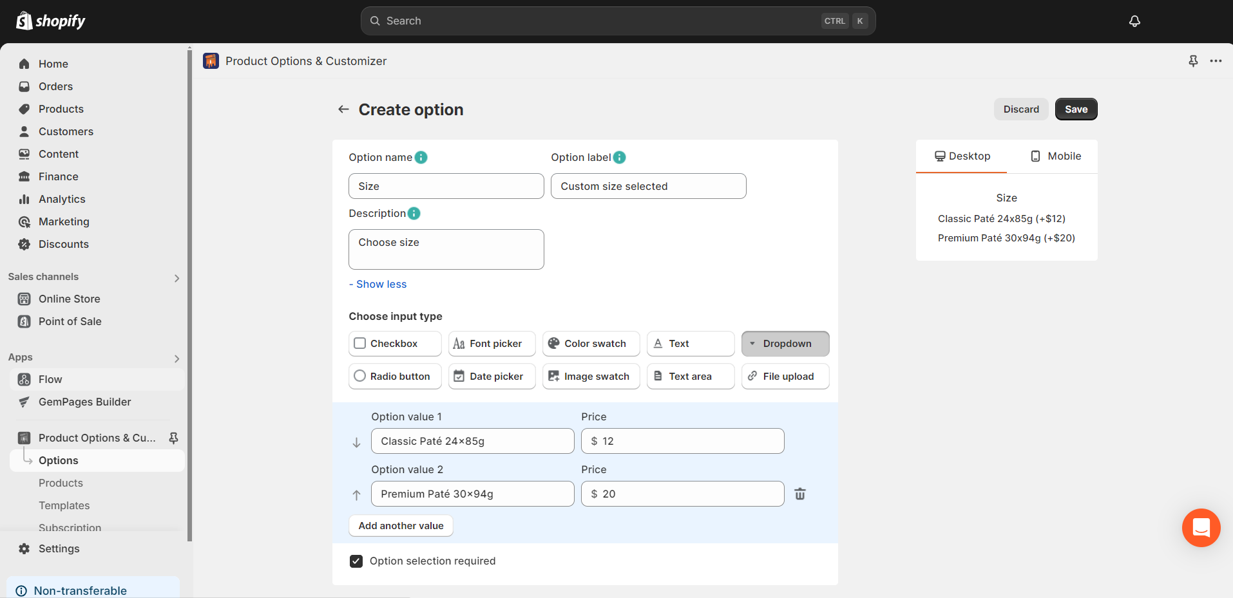Expand the Sales channels section

point(177,277)
